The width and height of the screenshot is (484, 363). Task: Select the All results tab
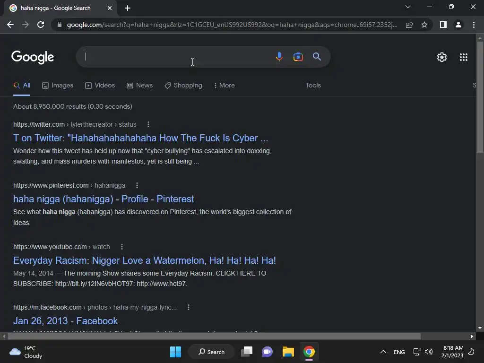point(22,86)
